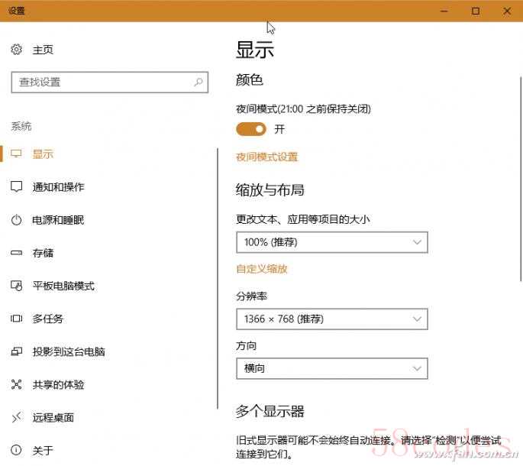Click the Tablet mode icon
523x466 pixels.
(17, 286)
